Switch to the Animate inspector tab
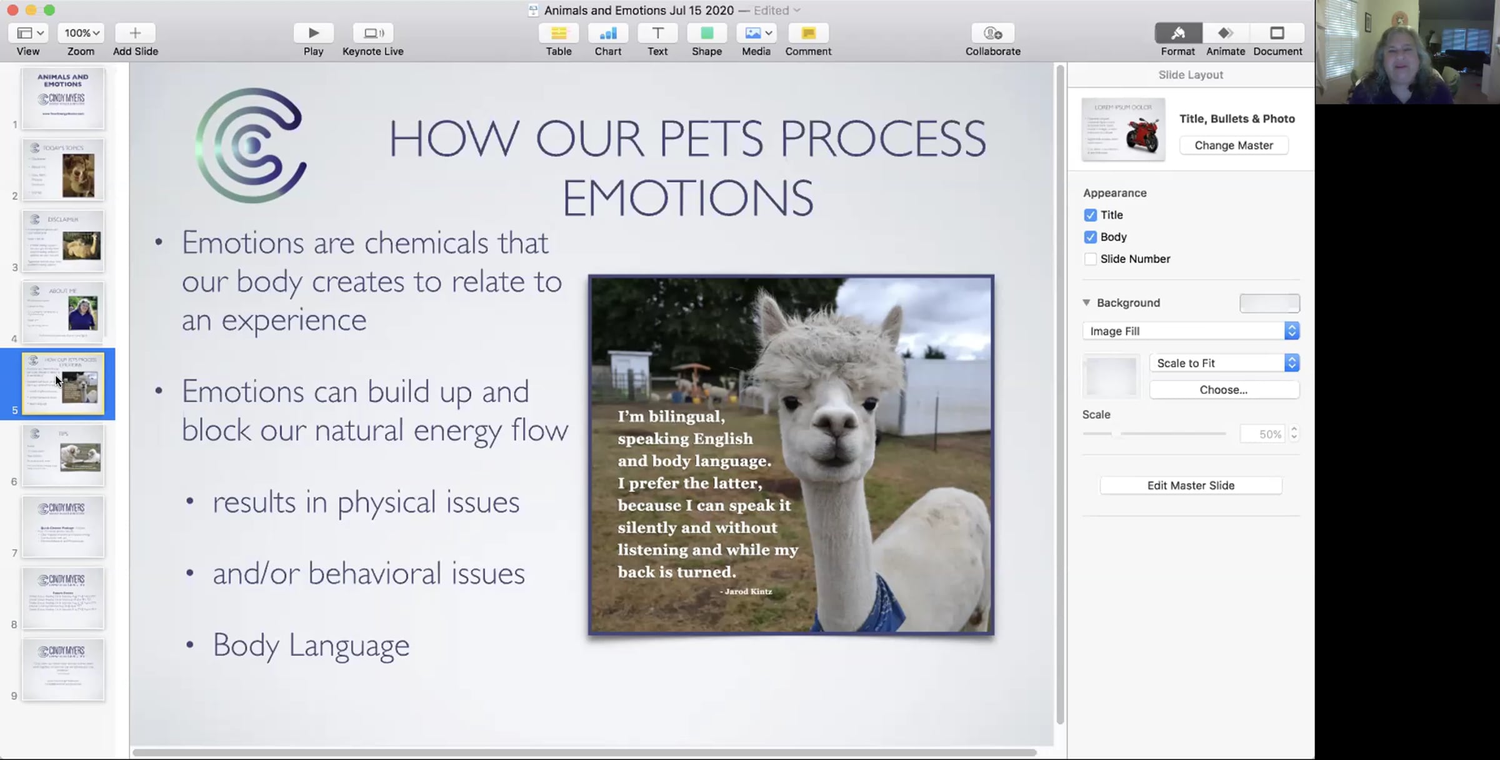This screenshot has height=760, width=1500. click(x=1225, y=33)
